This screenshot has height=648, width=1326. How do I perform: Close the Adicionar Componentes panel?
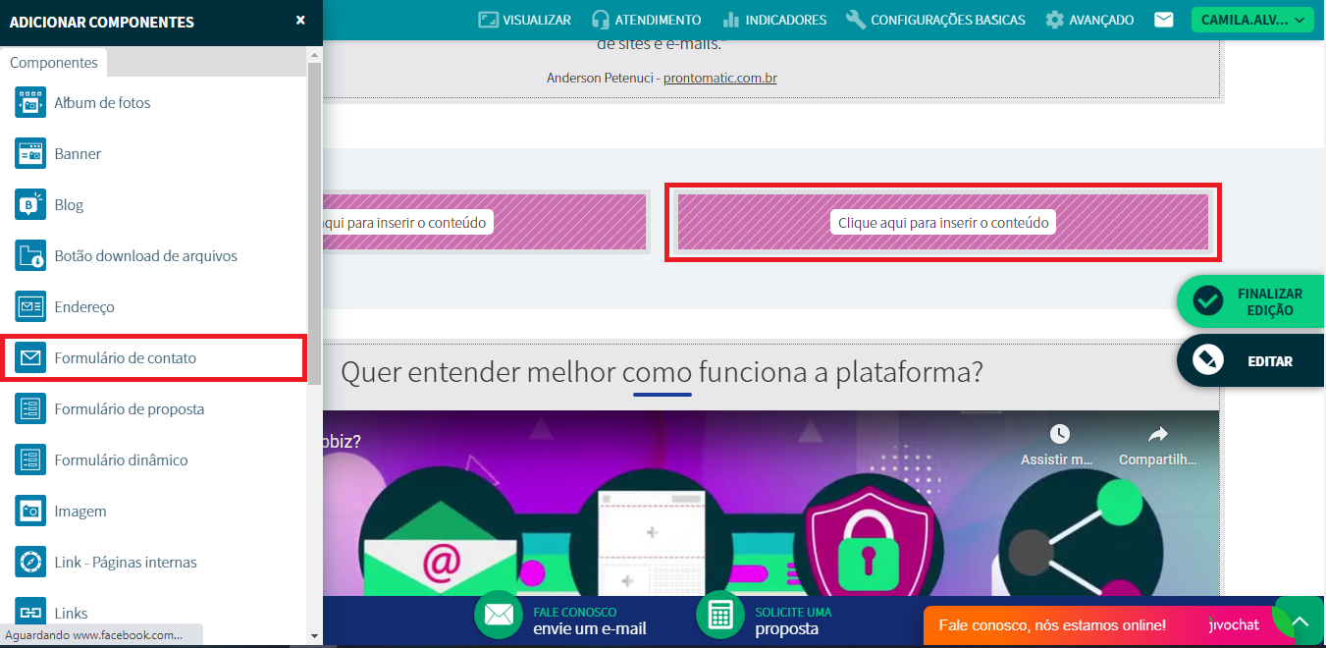(x=300, y=21)
